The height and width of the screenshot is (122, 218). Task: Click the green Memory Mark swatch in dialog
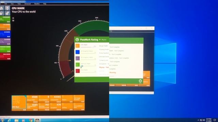tap(78, 65)
